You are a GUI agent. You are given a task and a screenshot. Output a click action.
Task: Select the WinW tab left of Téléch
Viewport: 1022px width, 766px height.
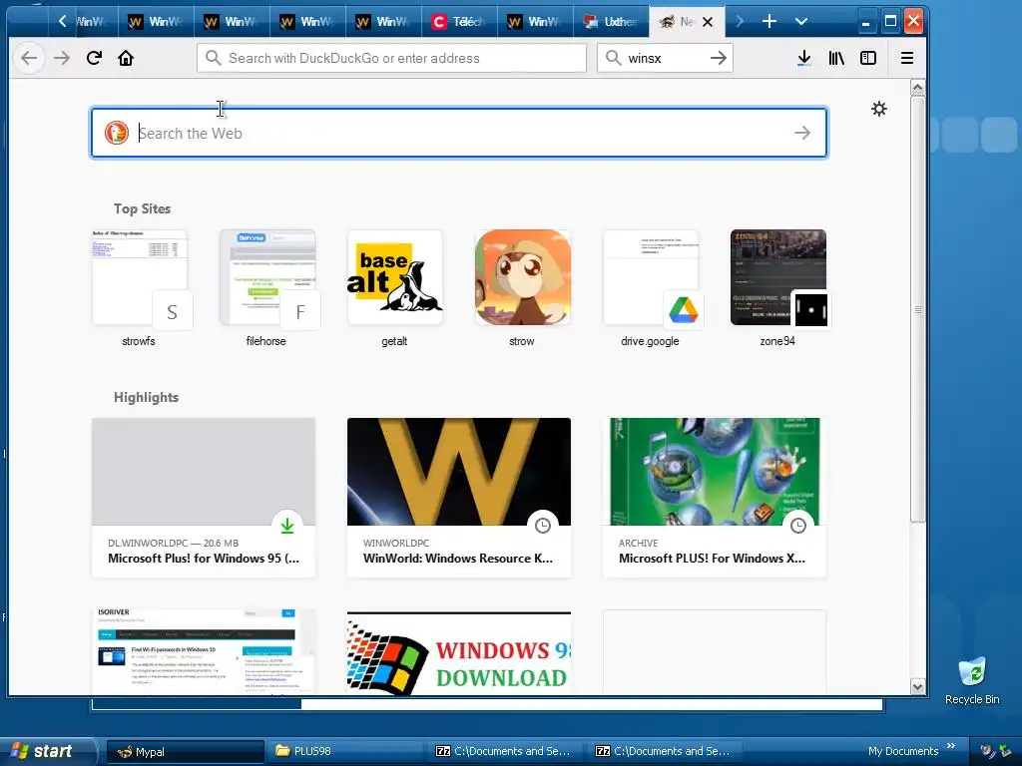(x=384, y=22)
